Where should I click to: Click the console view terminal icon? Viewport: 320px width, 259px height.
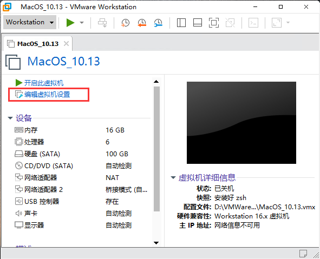click(253, 23)
